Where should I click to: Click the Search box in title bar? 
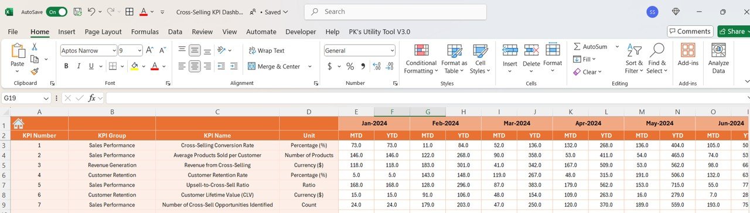coord(396,12)
